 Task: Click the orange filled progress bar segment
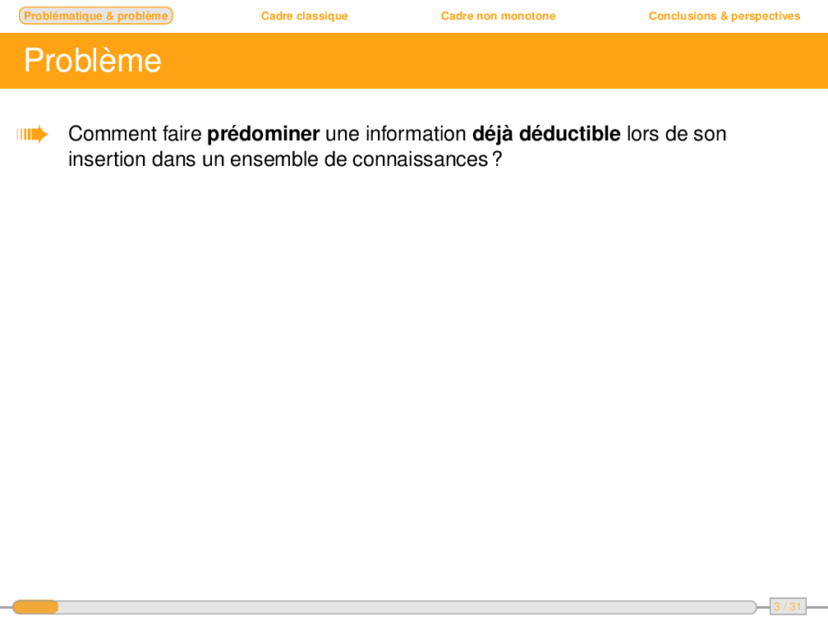[x=35, y=607]
